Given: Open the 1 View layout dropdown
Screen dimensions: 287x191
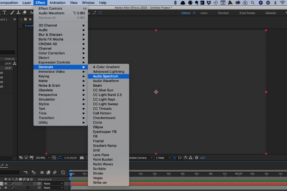Looking at the screenshot, I should pos(163,158).
